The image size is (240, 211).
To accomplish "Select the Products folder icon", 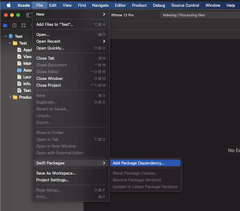I will [15, 97].
